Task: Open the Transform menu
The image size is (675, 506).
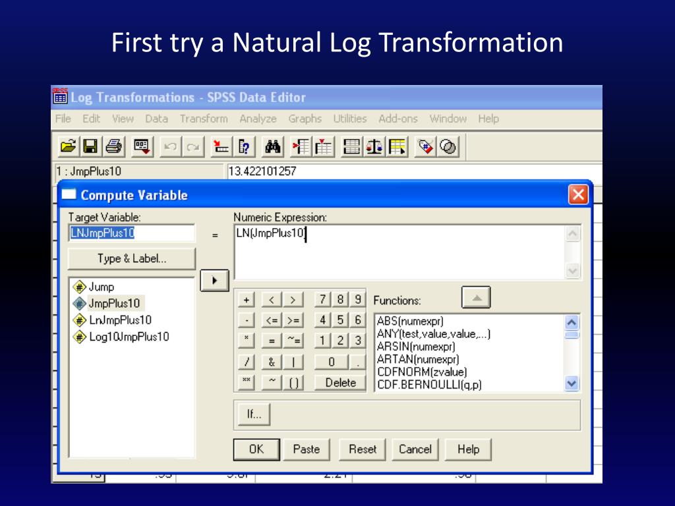Action: pyautogui.click(x=204, y=119)
